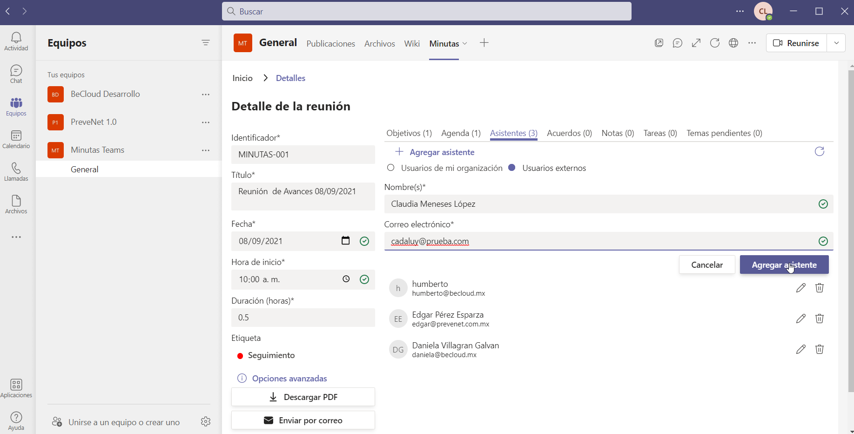Open the Acuerdos (0) tab
The image size is (854, 434).
coord(569,133)
